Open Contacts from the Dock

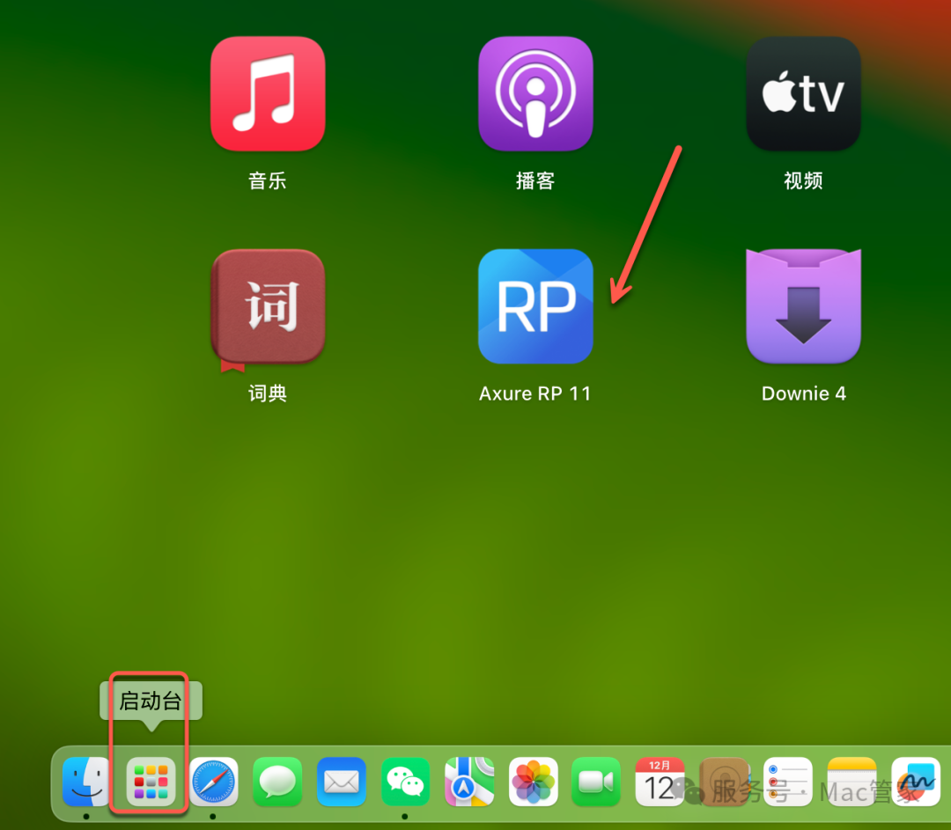coord(724,782)
